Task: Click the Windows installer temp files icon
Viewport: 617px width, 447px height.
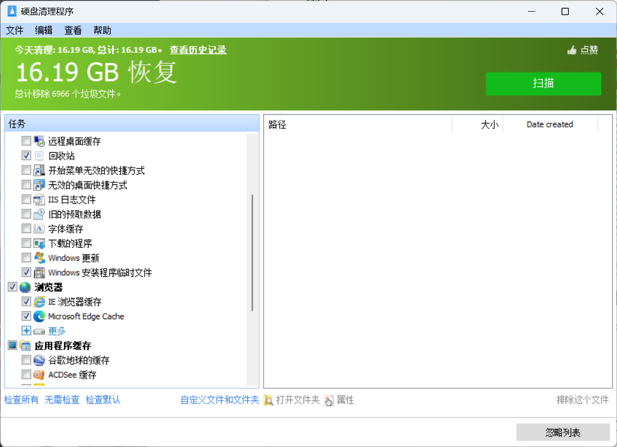Action: point(39,272)
